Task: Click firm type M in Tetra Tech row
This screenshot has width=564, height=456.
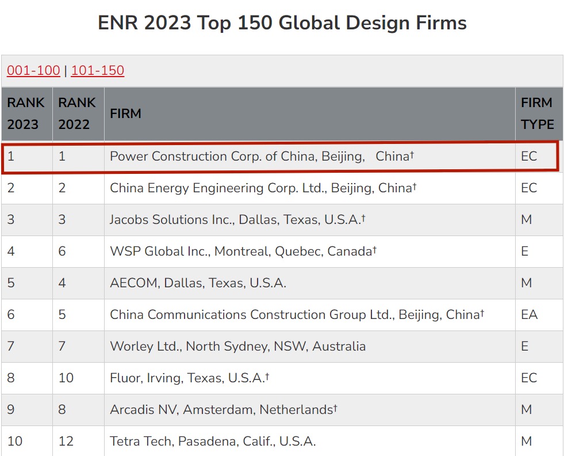Action: pyautogui.click(x=527, y=441)
